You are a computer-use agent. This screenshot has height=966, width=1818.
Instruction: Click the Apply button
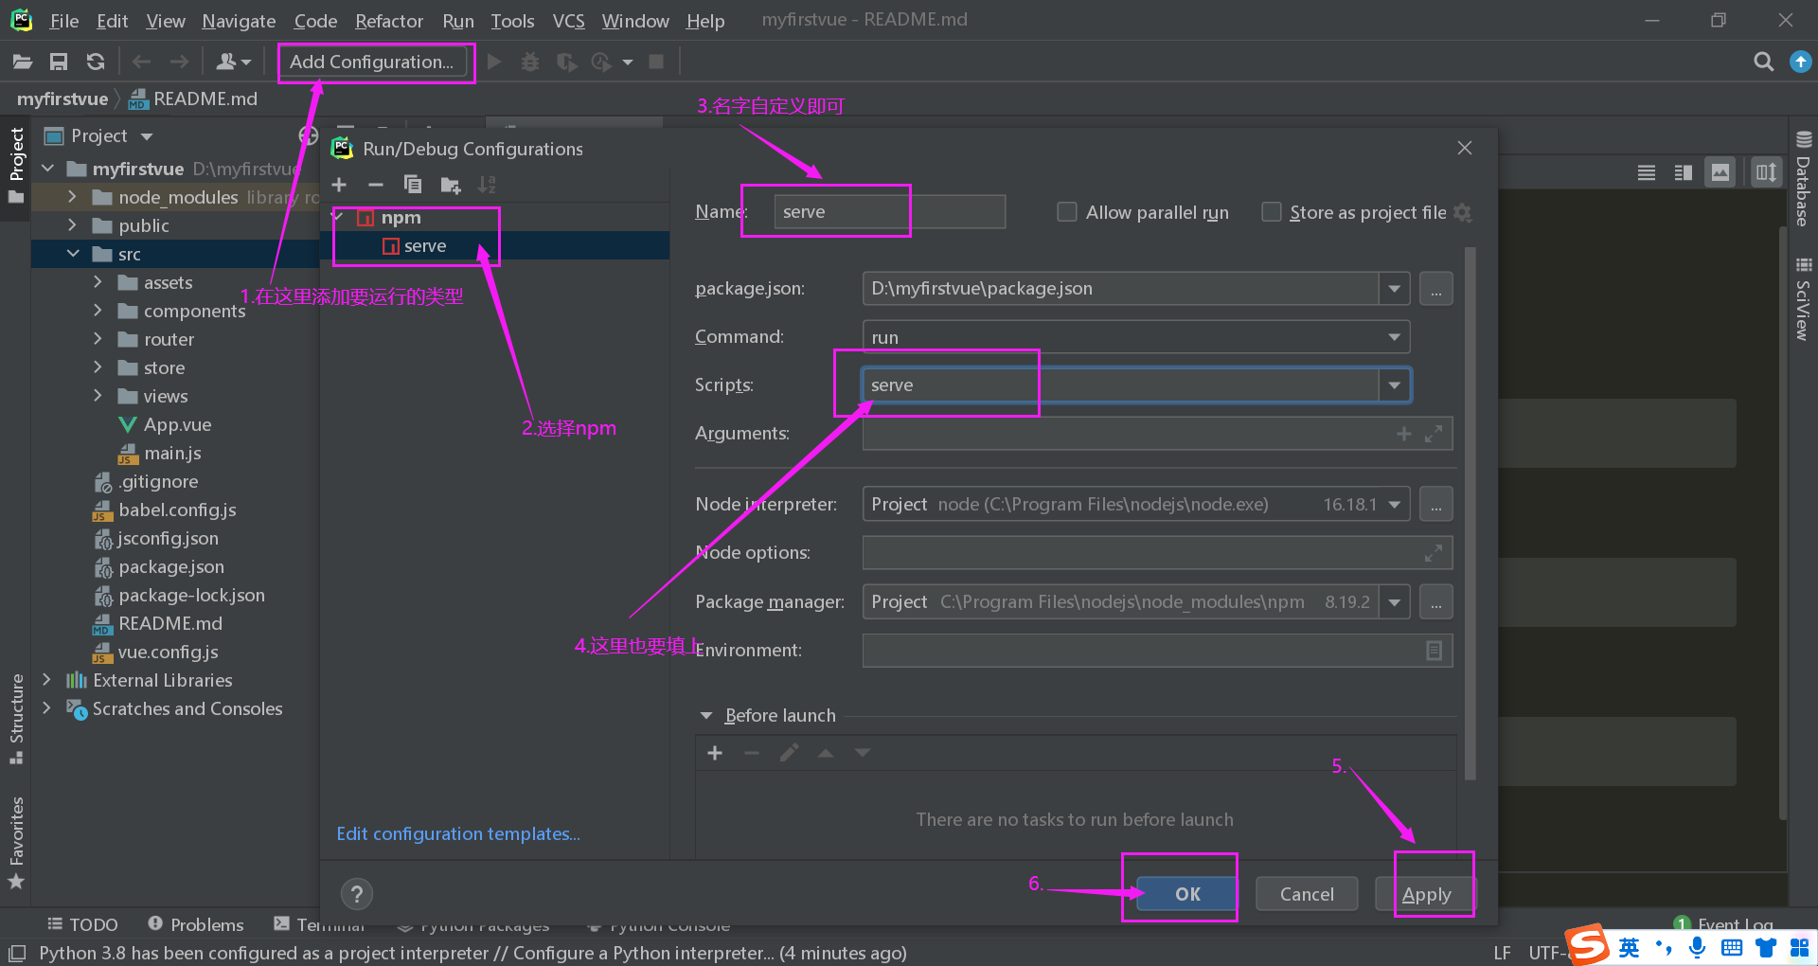[1426, 894]
